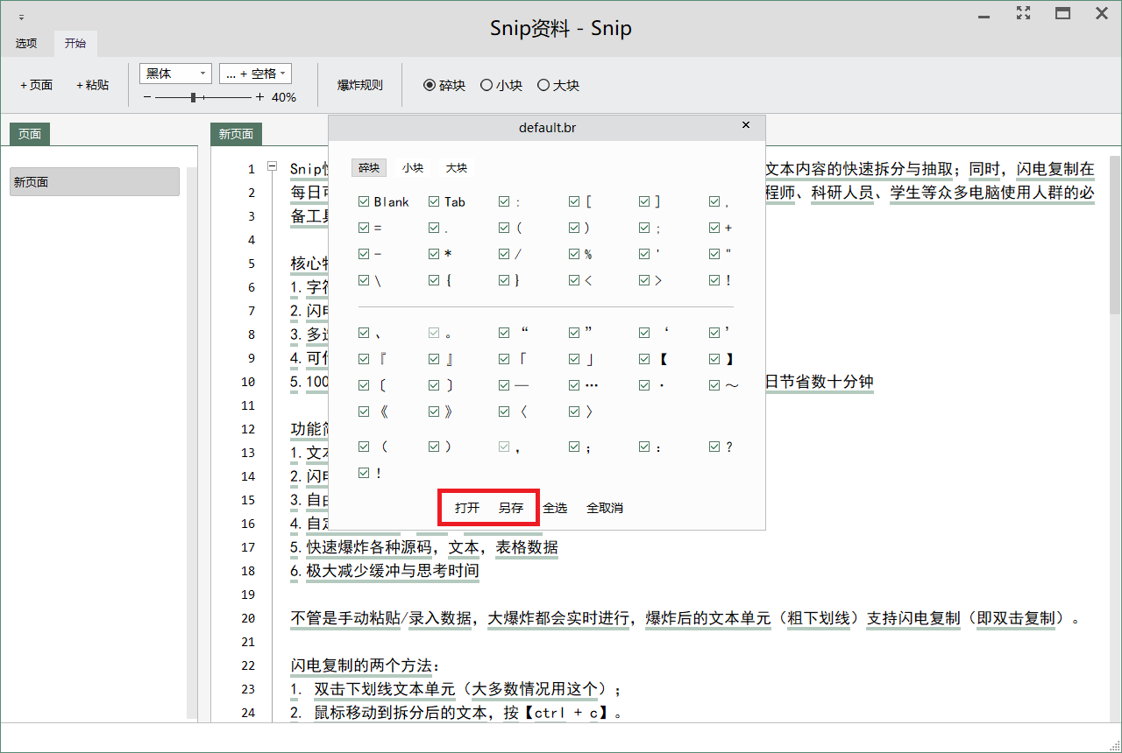The width and height of the screenshot is (1122, 753).
Task: Toggle the } brace checkbox
Action: (x=504, y=281)
